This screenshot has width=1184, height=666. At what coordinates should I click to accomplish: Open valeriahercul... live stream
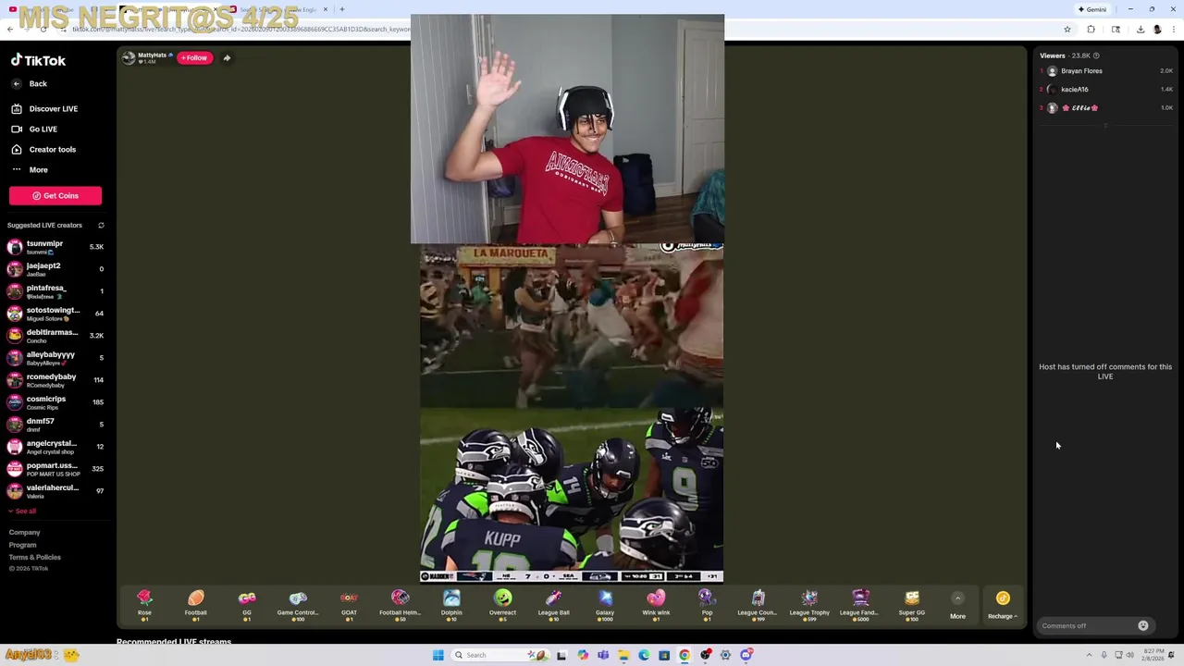point(55,491)
